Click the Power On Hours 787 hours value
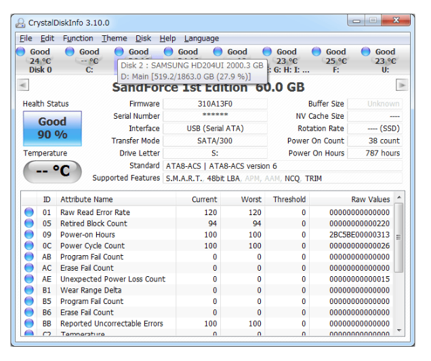This screenshot has height=361, width=431. click(x=375, y=153)
